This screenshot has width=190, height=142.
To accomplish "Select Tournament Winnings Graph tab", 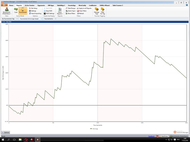I will click(x=29, y=19).
